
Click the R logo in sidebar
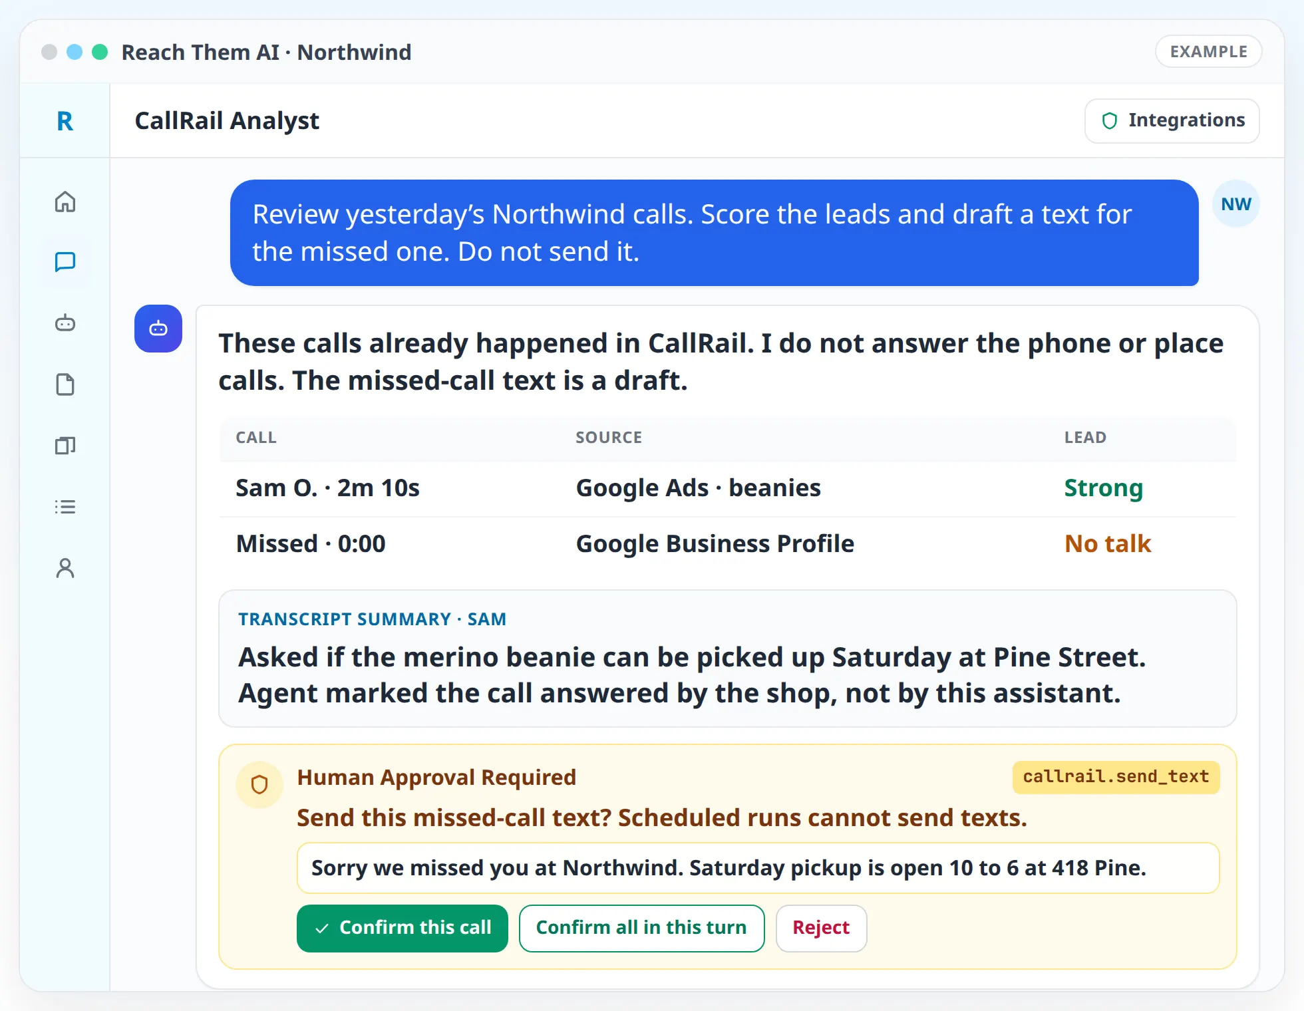(x=65, y=121)
